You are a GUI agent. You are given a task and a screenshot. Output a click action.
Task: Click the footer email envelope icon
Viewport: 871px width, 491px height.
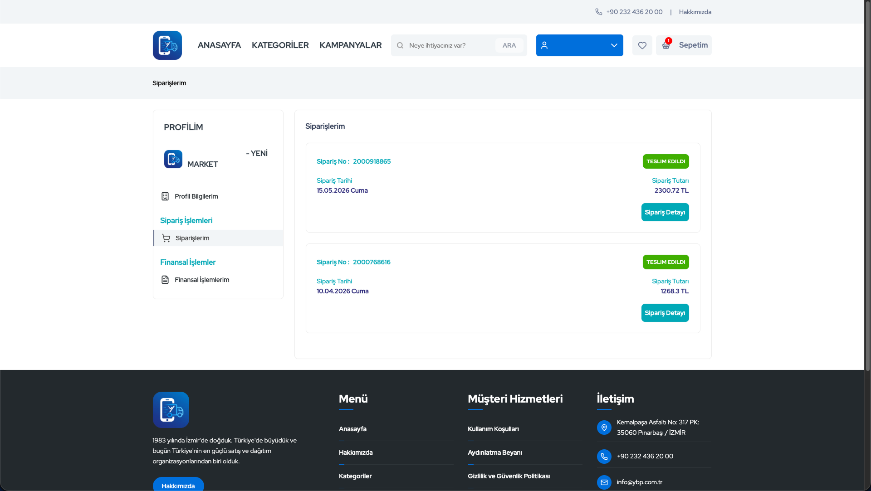coord(604,482)
